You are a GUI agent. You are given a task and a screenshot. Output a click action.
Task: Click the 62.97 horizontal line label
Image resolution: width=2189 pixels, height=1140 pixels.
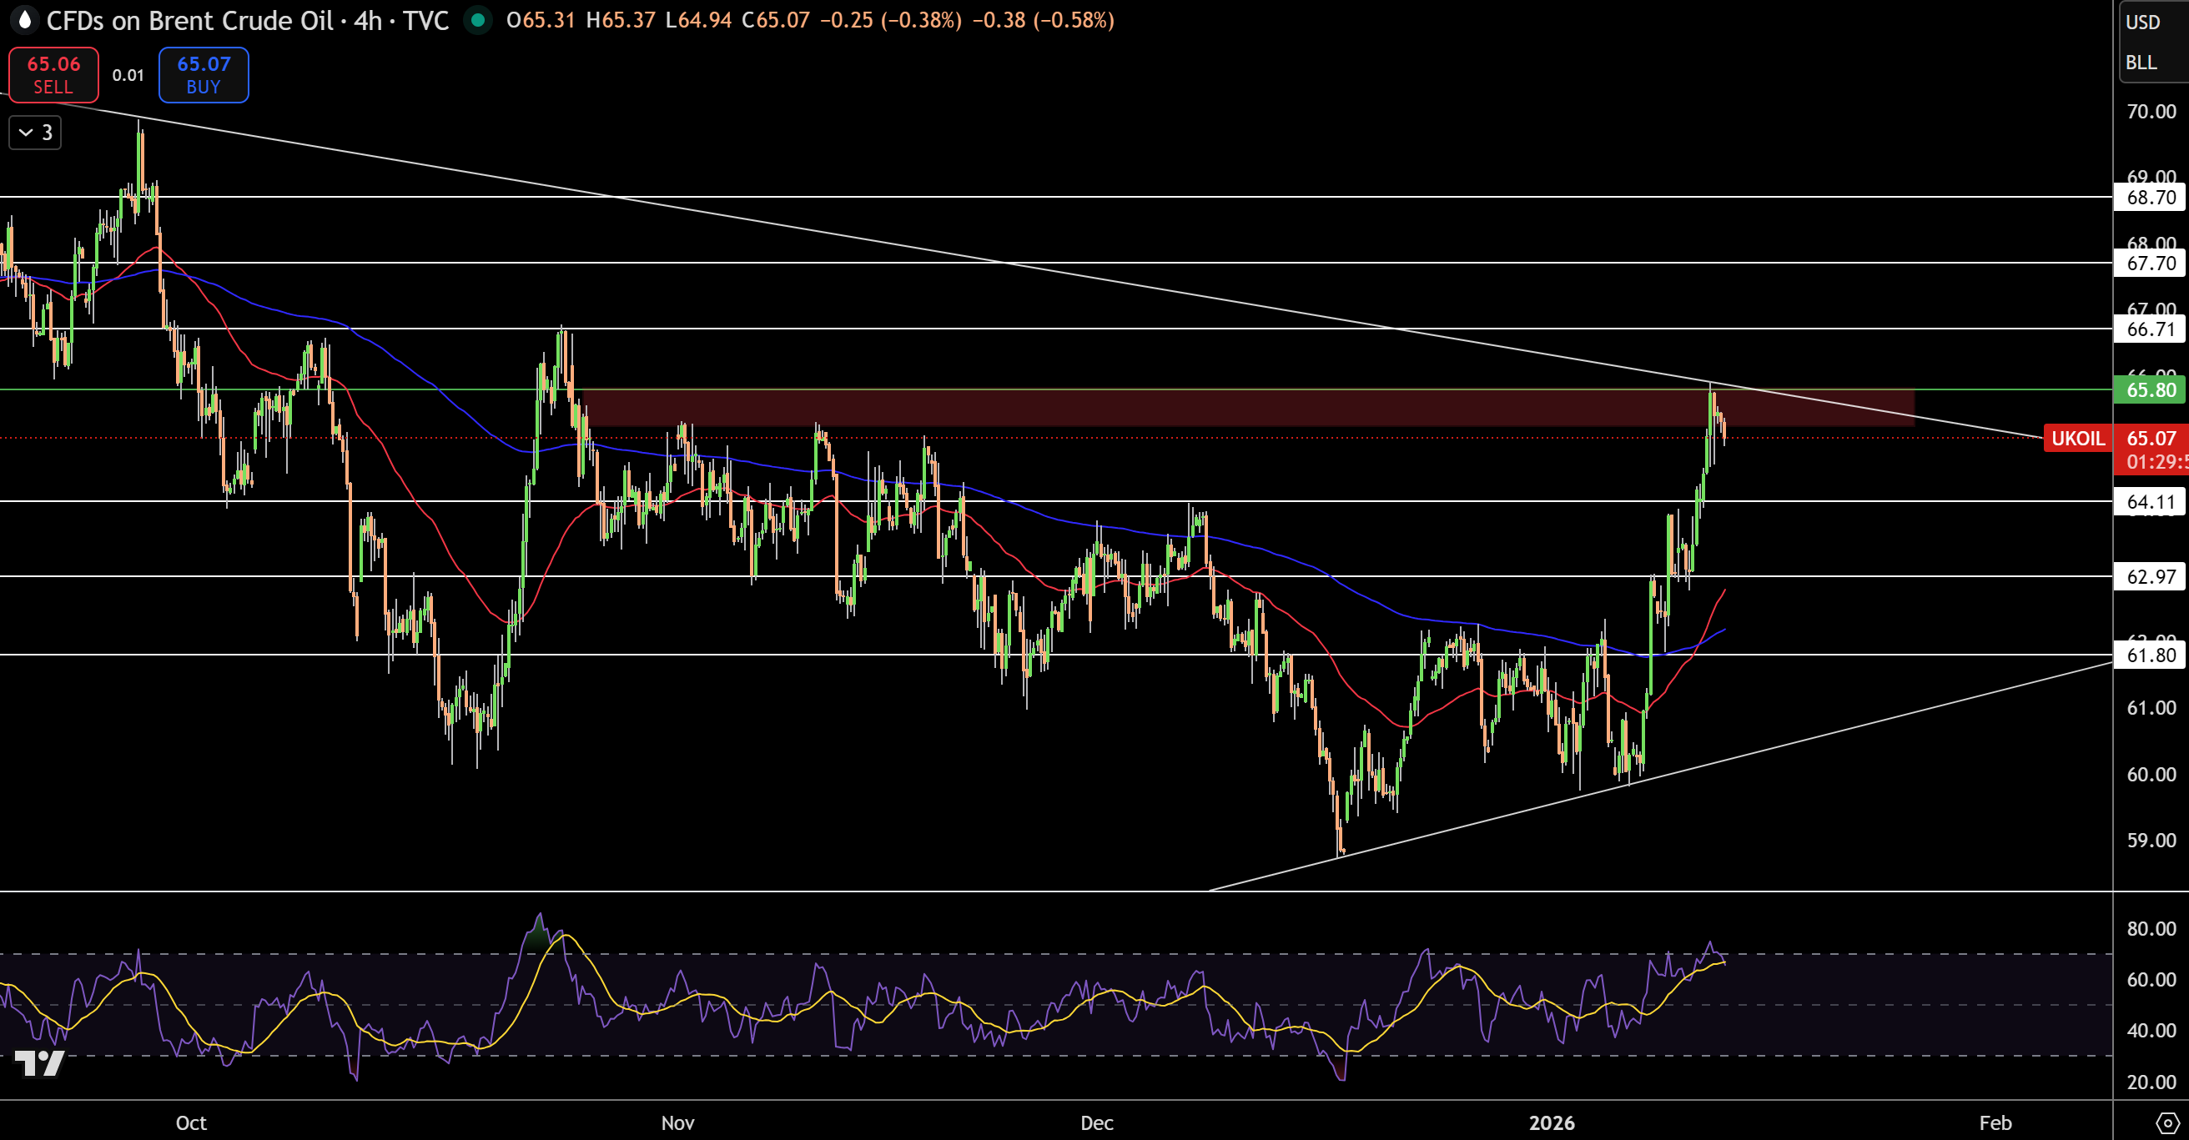(2151, 577)
